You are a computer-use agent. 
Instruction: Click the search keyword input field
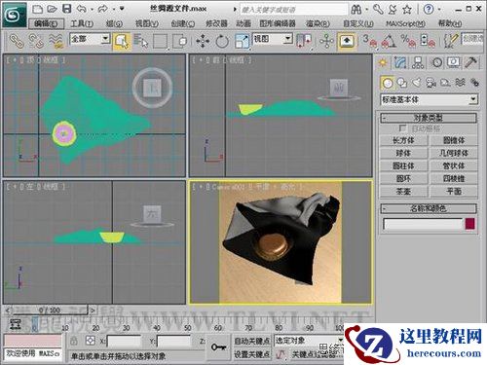click(294, 10)
